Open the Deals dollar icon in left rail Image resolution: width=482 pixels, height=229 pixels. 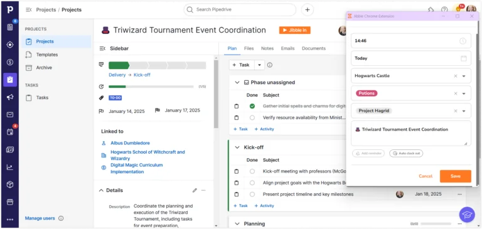(x=10, y=62)
